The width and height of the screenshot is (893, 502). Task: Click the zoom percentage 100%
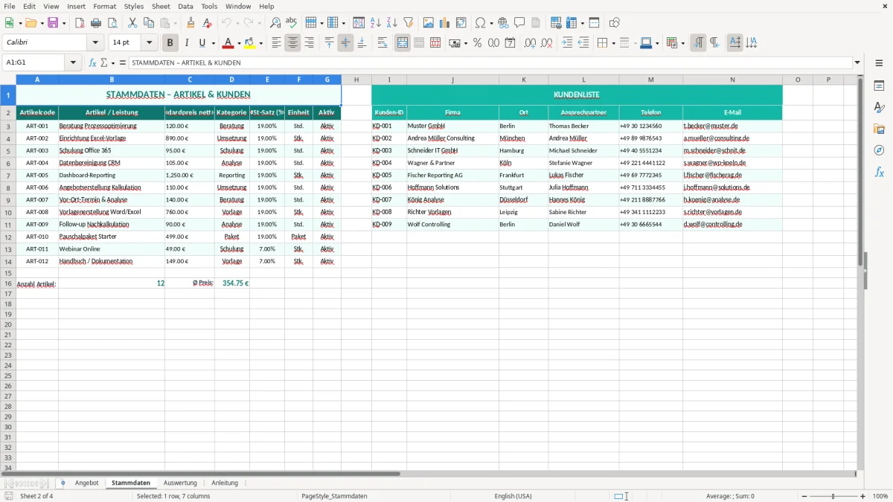pos(880,496)
